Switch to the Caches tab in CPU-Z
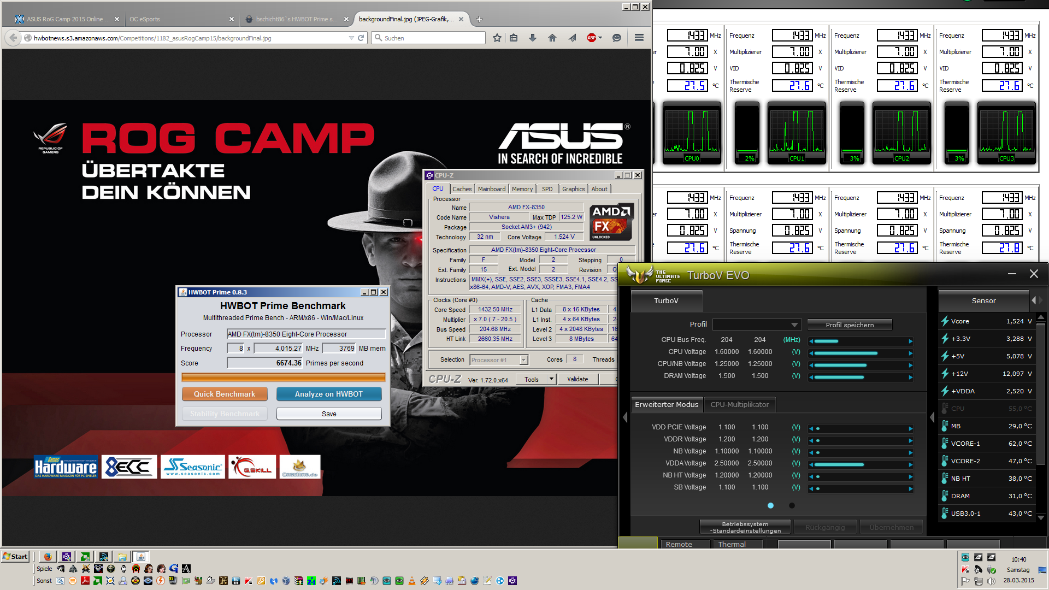 tap(462, 189)
